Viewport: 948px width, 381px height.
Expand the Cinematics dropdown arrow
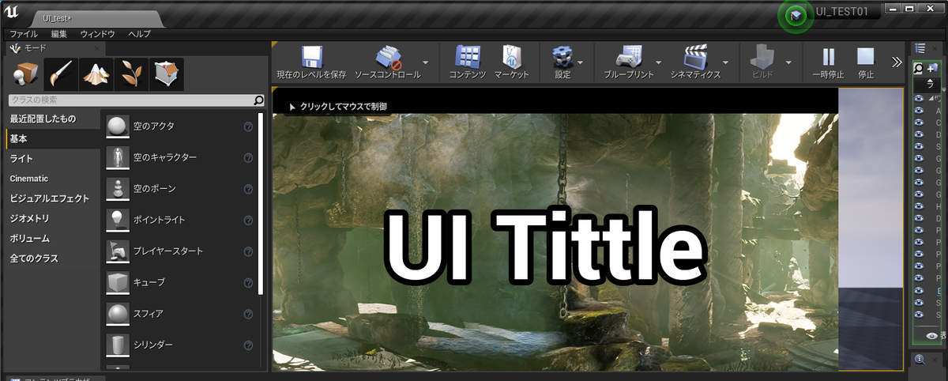[725, 62]
